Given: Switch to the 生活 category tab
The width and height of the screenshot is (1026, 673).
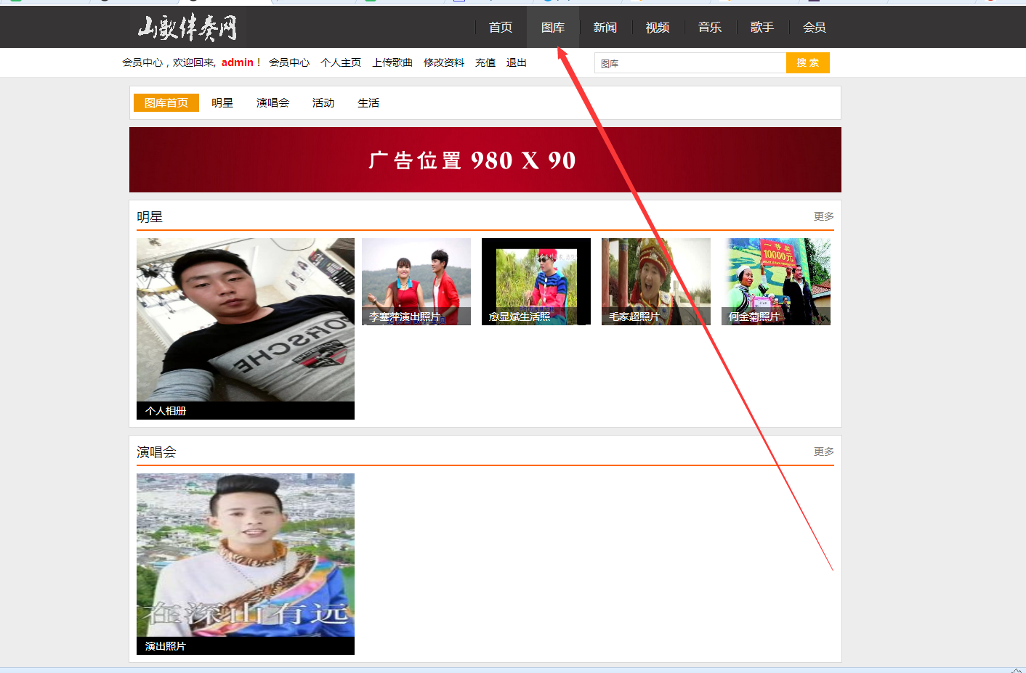Looking at the screenshot, I should tap(368, 103).
